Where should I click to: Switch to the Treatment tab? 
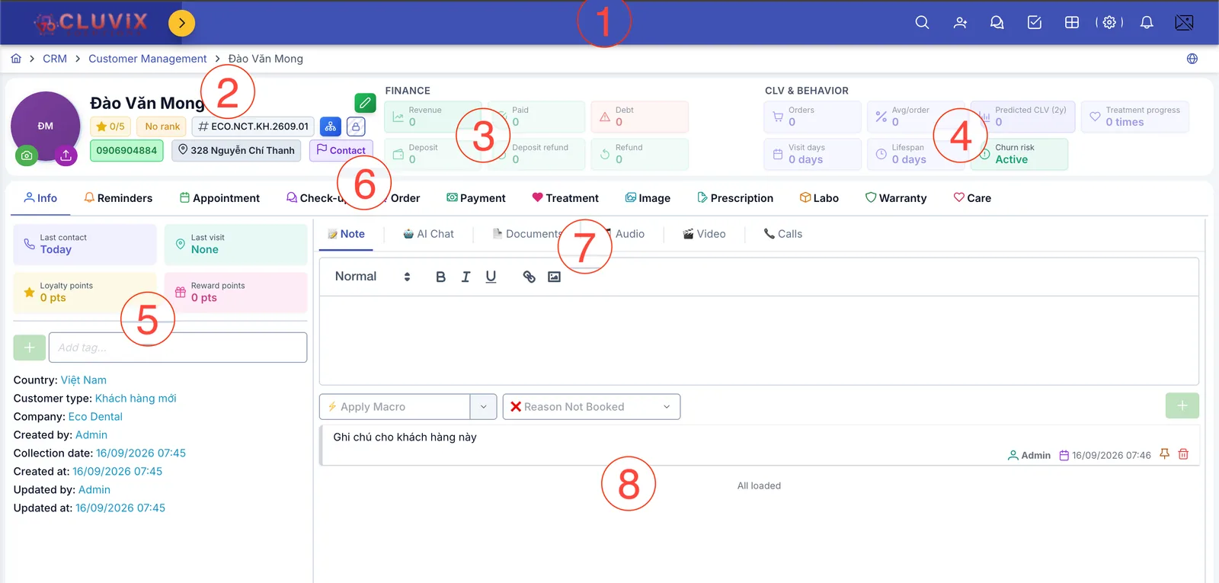pyautogui.click(x=565, y=198)
